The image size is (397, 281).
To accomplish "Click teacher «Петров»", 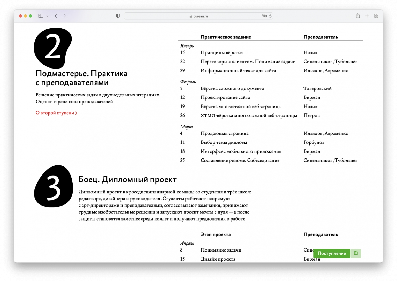I will click(x=311, y=116).
